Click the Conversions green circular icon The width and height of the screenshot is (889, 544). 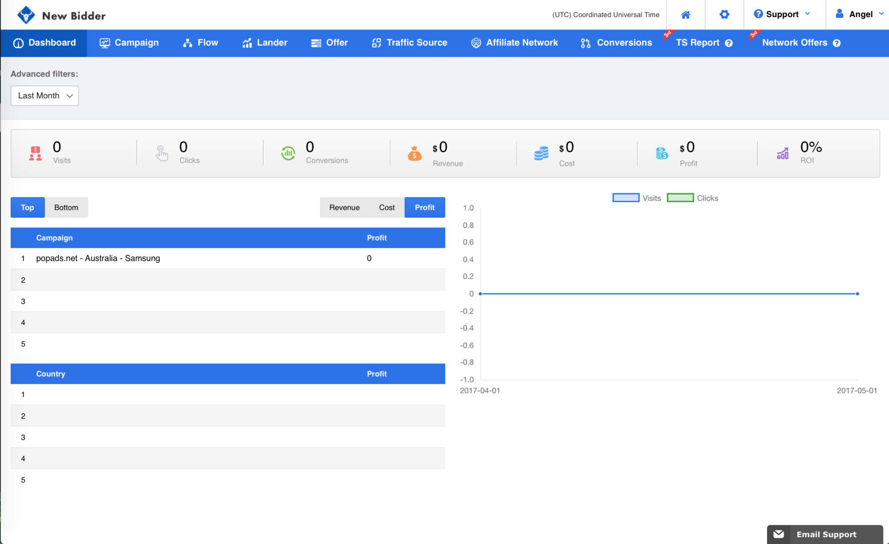[x=288, y=153]
